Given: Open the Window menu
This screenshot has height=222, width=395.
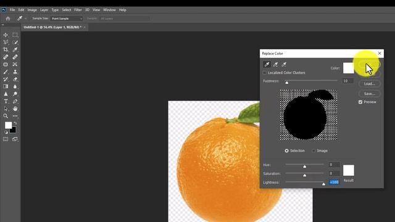Looking at the screenshot, I should pyautogui.click(x=109, y=10).
